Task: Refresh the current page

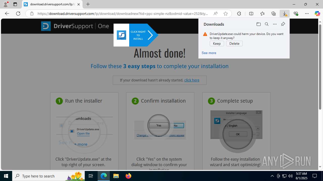Action: [18, 14]
